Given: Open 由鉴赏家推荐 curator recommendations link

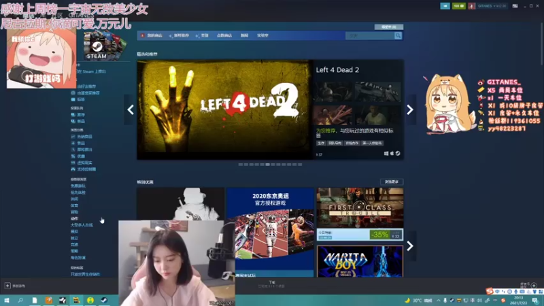Looking at the screenshot, I should tap(88, 93).
